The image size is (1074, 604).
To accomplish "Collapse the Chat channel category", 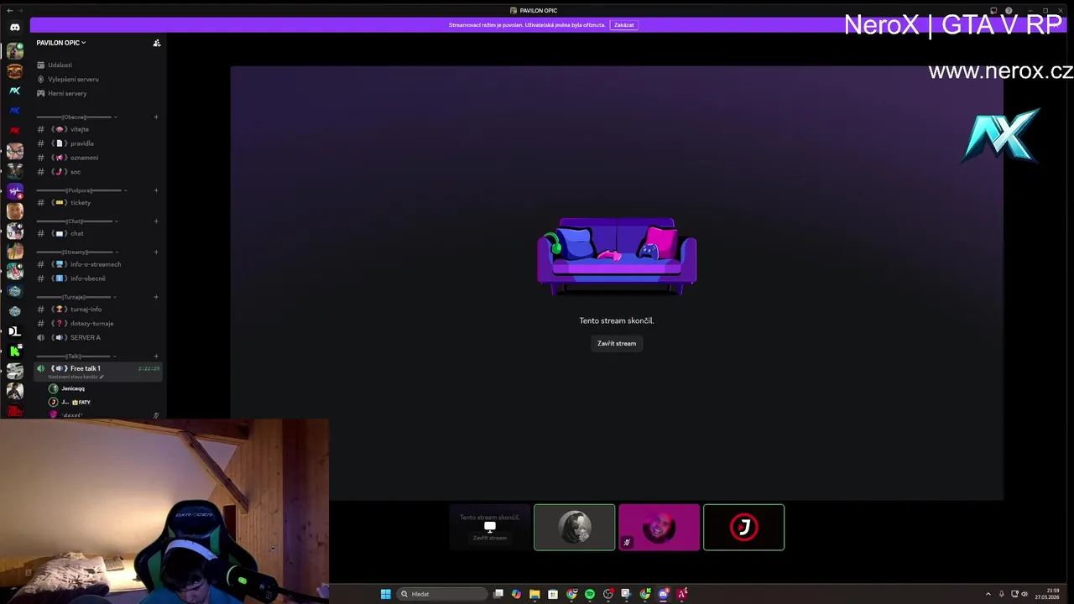I will click(x=77, y=221).
